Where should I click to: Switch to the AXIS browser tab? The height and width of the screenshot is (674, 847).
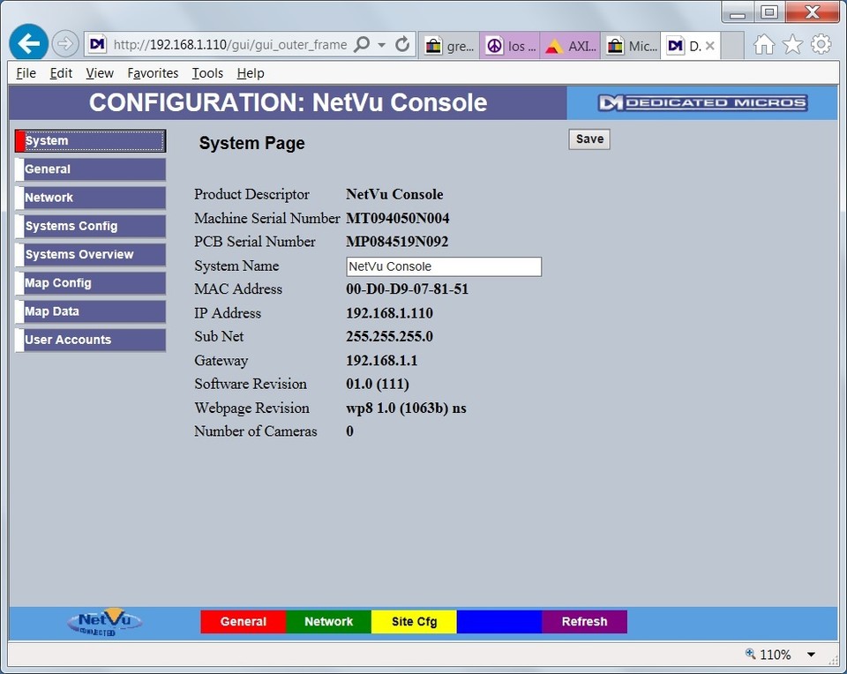point(569,45)
